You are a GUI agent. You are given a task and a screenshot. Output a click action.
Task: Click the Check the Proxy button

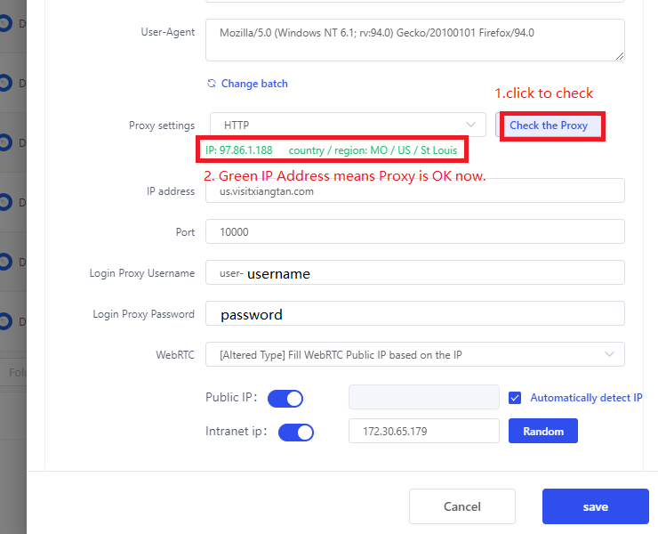pos(549,125)
